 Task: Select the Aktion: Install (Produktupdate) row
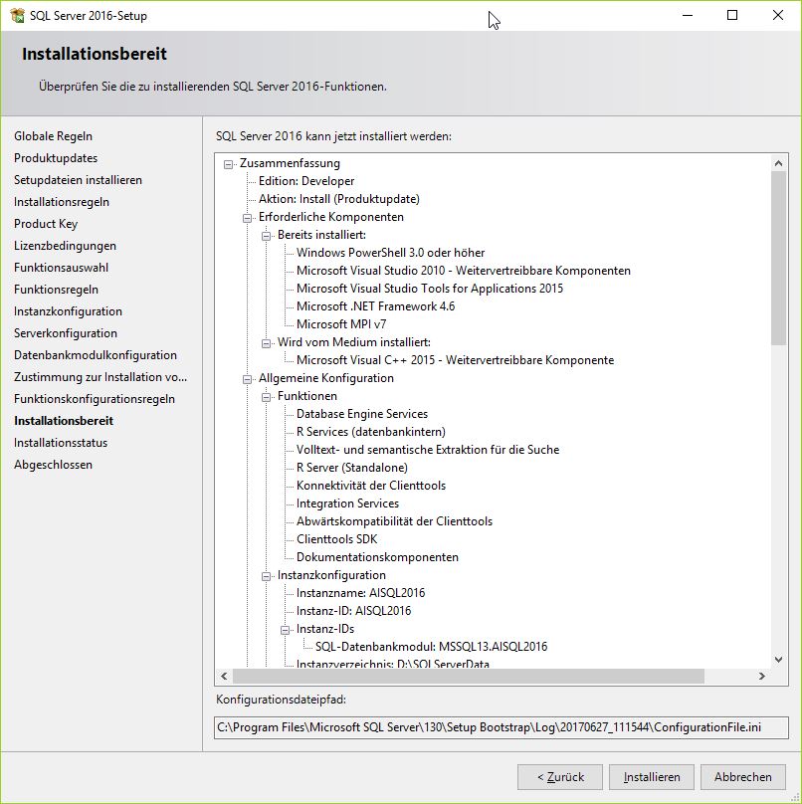339,199
